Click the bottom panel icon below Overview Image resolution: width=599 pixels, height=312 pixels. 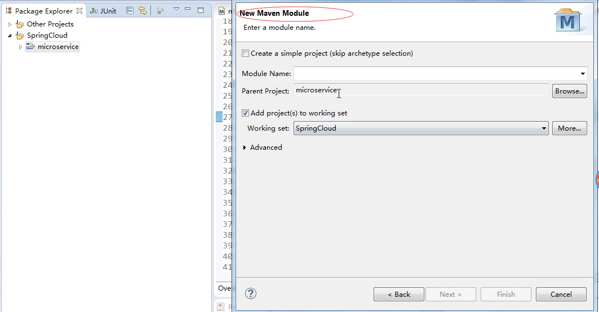click(x=221, y=306)
